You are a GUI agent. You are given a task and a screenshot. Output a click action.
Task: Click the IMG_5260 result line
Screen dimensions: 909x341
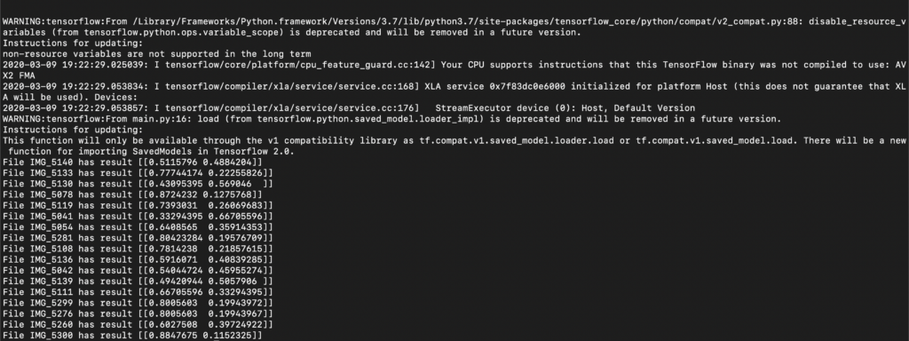138,325
